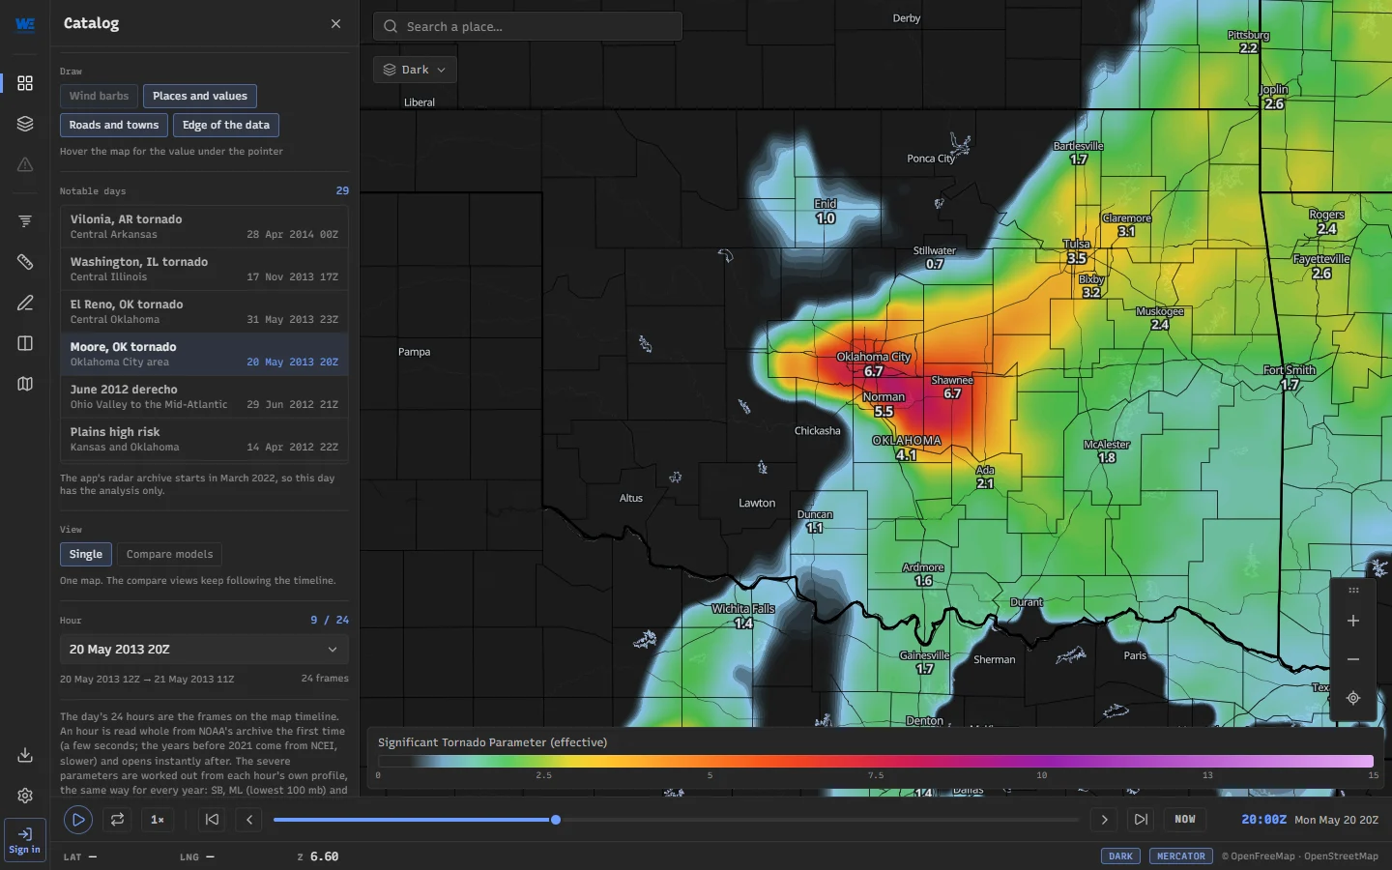This screenshot has height=870, width=1392.
Task: Open the settings gear icon
Action: (25, 796)
